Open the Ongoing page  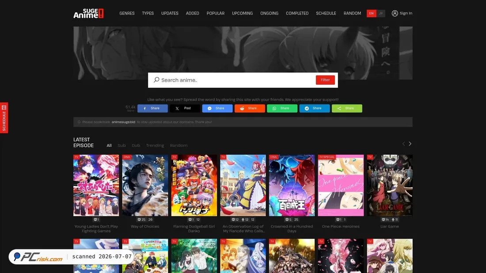click(x=270, y=13)
